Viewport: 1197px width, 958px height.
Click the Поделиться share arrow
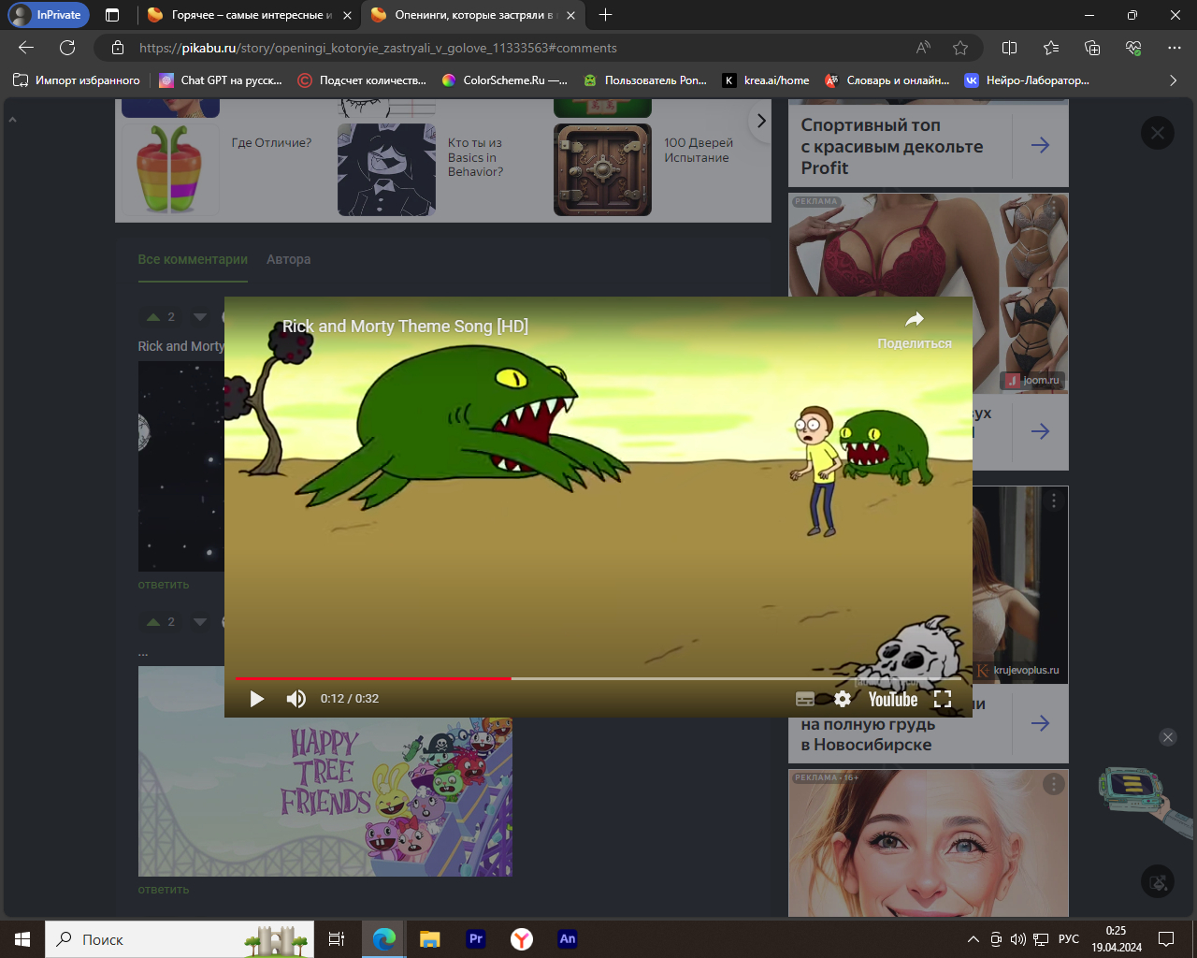pyautogui.click(x=915, y=320)
